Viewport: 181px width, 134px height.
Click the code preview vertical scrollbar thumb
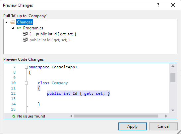pos(173,78)
